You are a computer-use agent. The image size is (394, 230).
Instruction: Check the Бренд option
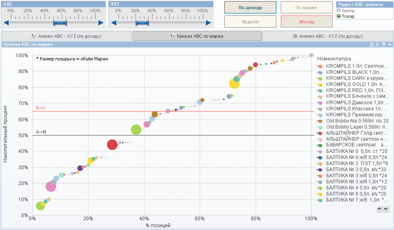coord(346,11)
